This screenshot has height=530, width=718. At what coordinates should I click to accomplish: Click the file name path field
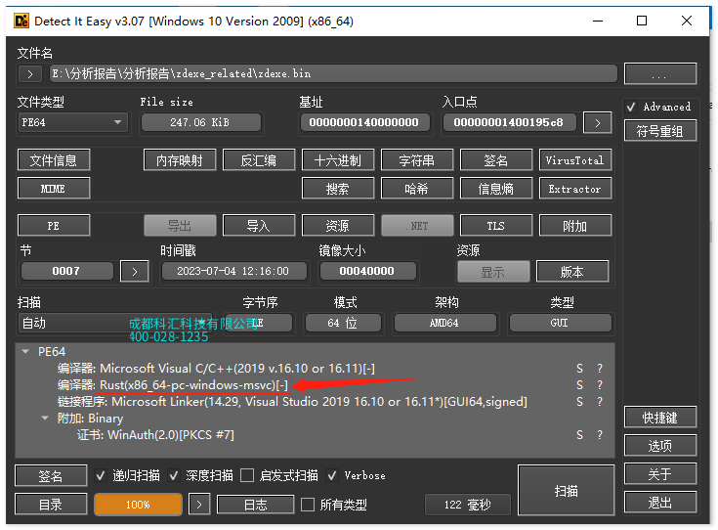click(x=333, y=73)
